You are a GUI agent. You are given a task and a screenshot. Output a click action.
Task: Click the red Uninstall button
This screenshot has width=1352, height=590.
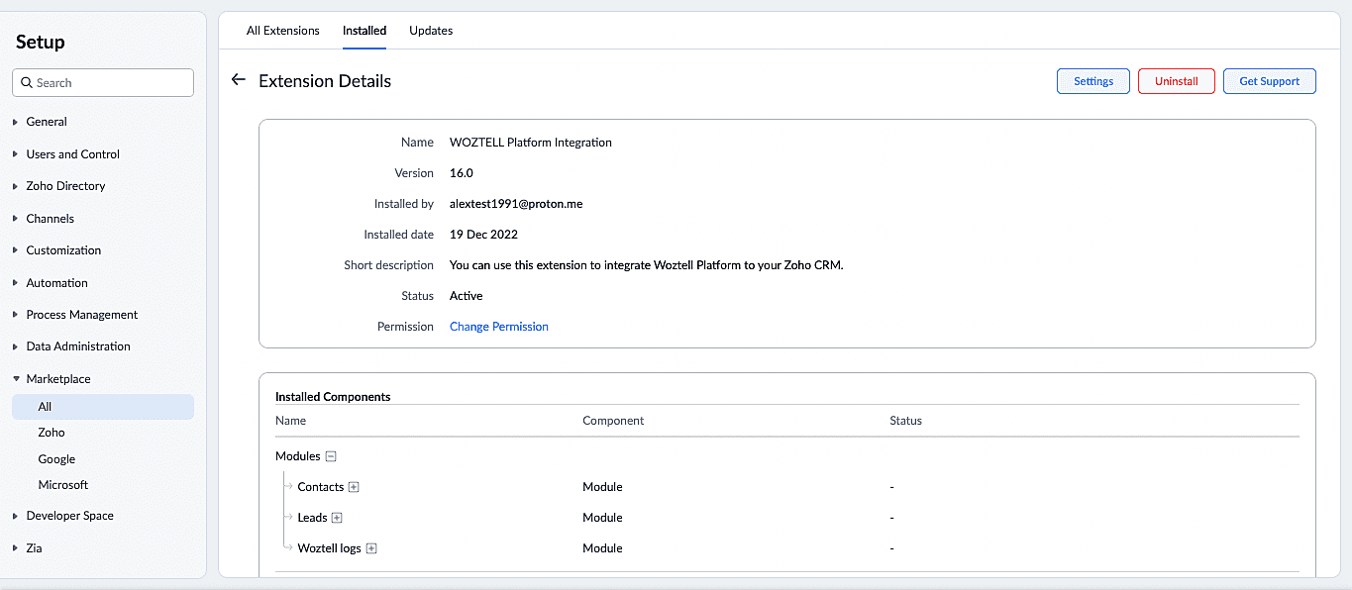pyautogui.click(x=1177, y=81)
